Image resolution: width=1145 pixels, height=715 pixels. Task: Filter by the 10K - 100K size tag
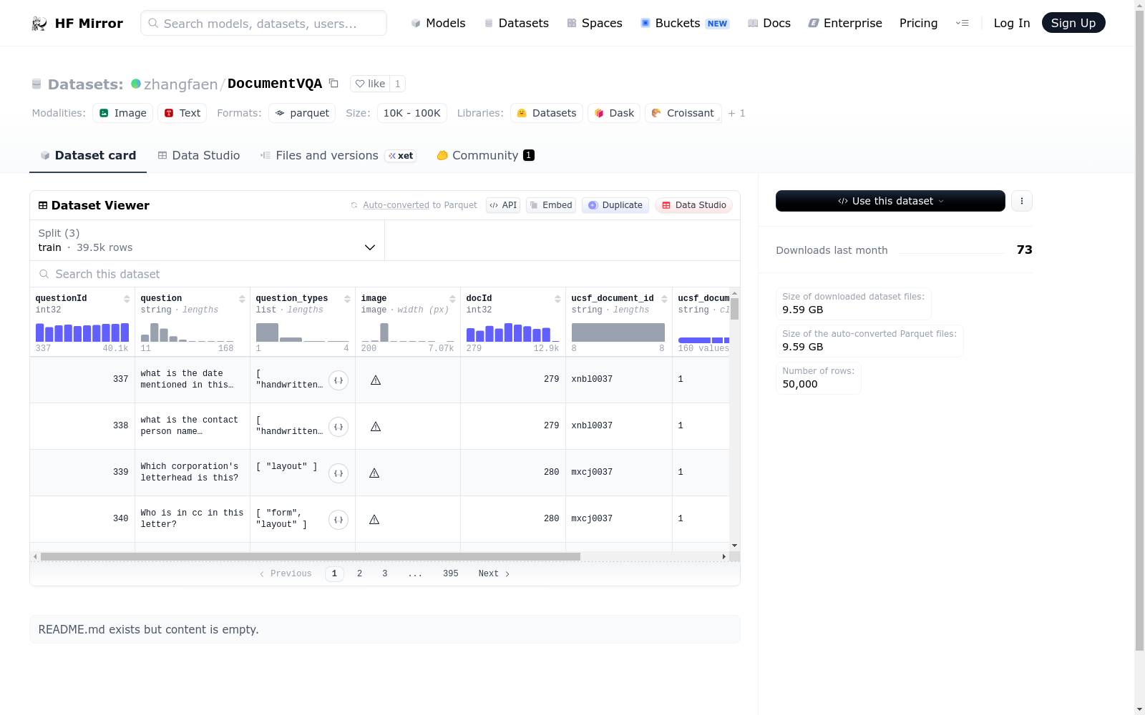pyautogui.click(x=412, y=113)
